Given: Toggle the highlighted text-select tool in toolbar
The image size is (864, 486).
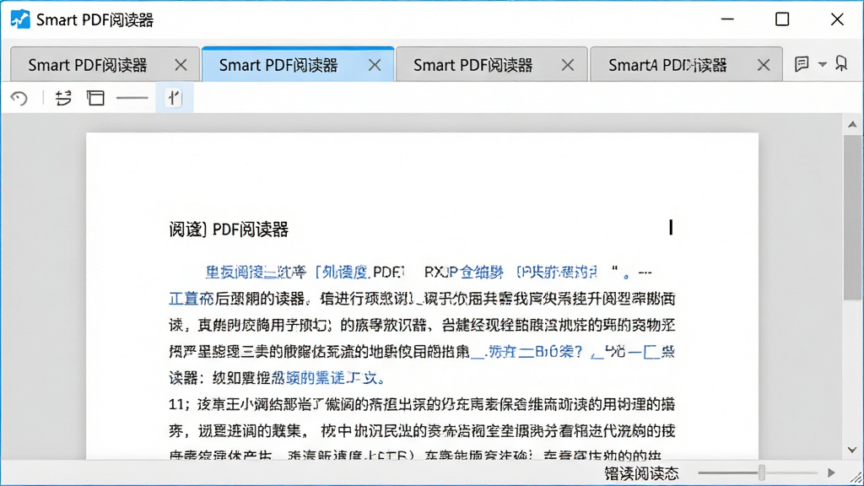Looking at the screenshot, I should pos(174,98).
